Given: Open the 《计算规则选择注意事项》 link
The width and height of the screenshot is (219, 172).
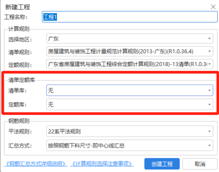Looking at the screenshot, I should click(x=102, y=164).
